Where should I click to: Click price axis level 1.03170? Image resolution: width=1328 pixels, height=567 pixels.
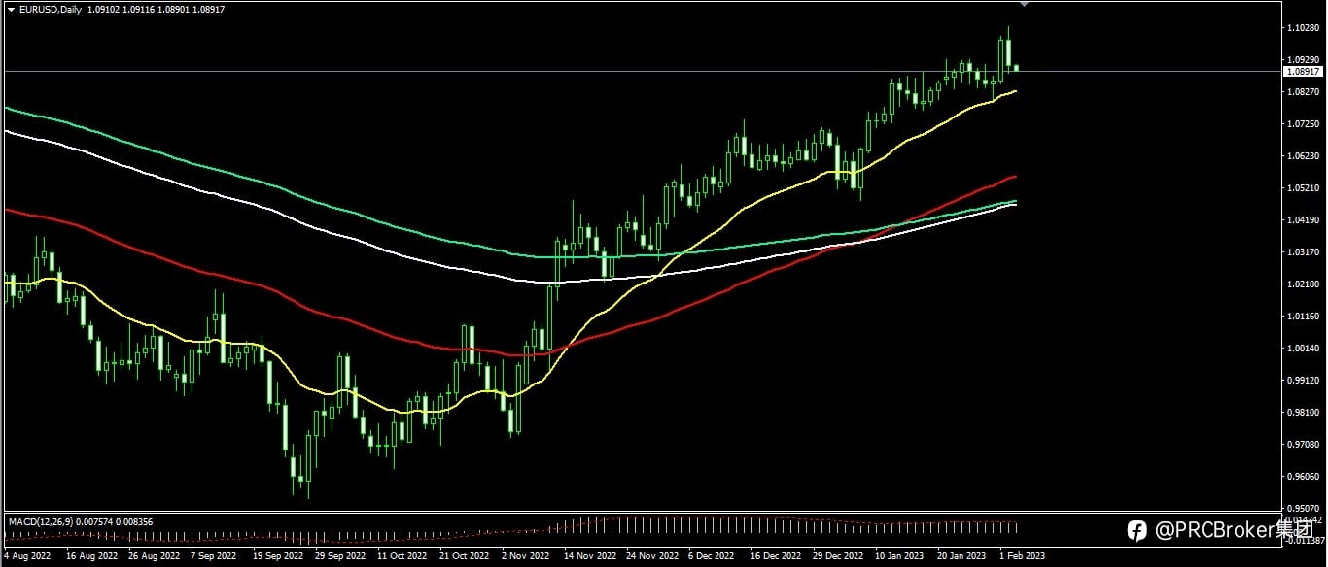pos(1302,251)
